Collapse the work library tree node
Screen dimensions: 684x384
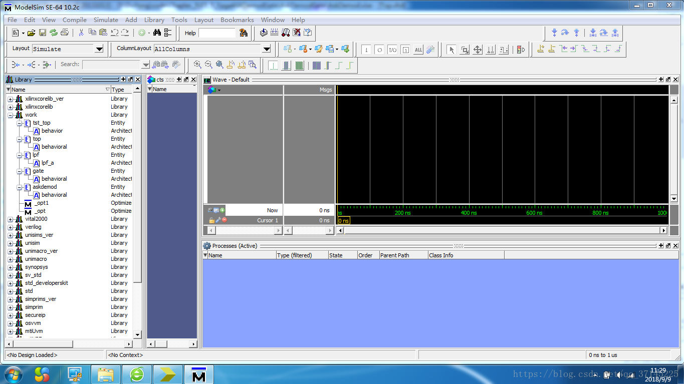point(11,115)
